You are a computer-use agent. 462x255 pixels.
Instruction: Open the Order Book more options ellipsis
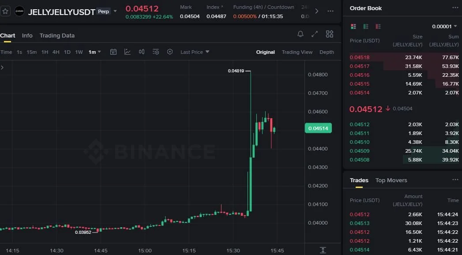coord(455,8)
